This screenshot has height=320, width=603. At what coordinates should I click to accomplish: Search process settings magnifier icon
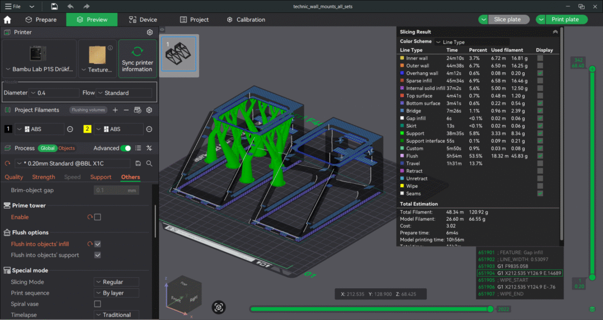(149, 163)
